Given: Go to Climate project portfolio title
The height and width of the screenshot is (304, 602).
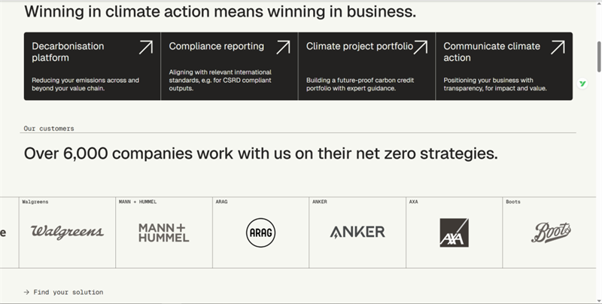Looking at the screenshot, I should tap(359, 47).
